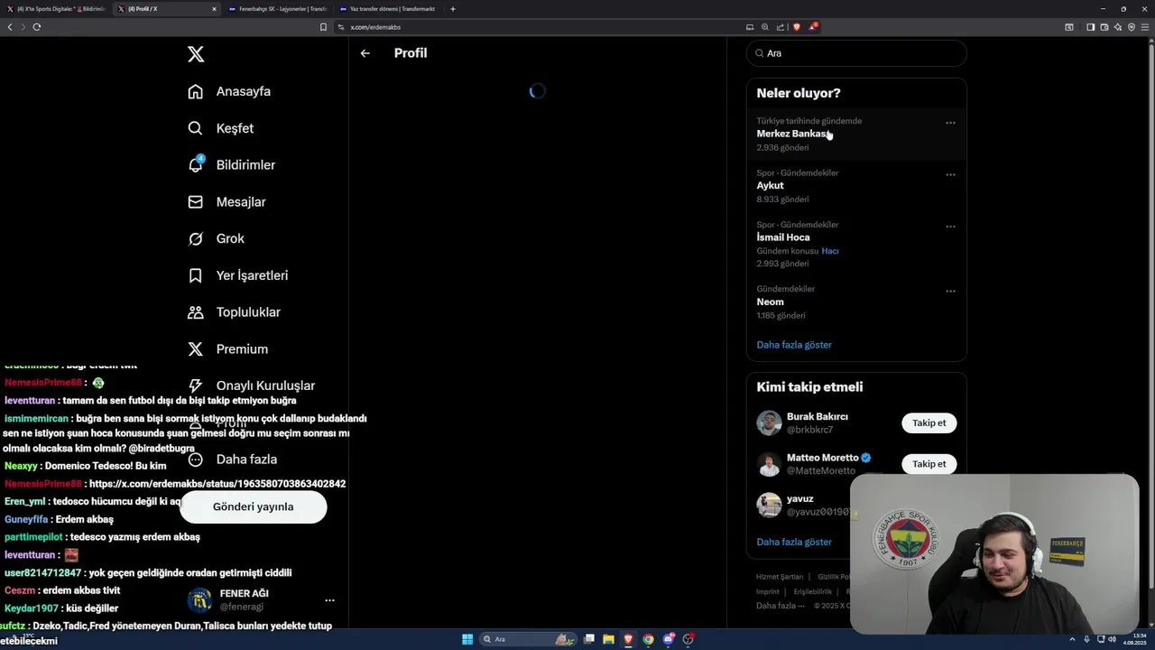Image resolution: width=1155 pixels, height=650 pixels.
Task: Click the zoom magnifier in address bar
Action: [x=765, y=27]
